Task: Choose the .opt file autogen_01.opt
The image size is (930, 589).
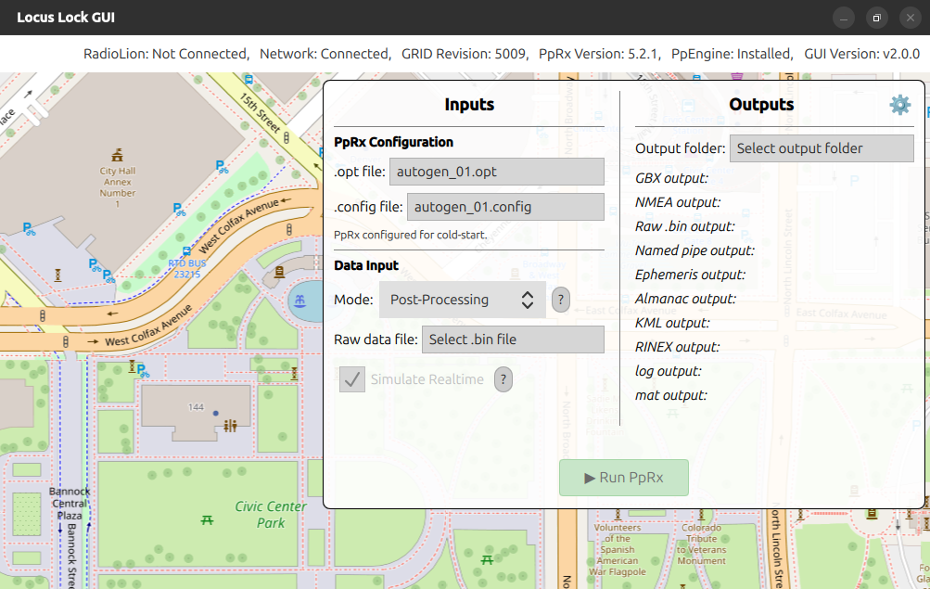Action: coord(496,172)
